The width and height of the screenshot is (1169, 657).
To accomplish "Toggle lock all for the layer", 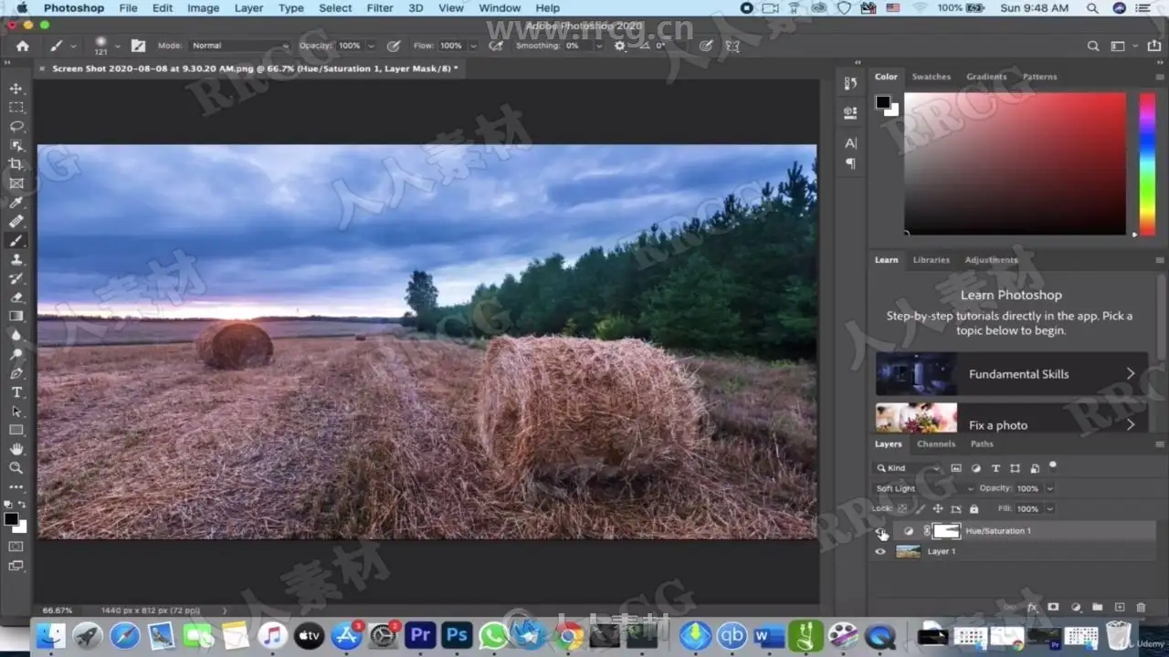I will click(x=974, y=509).
